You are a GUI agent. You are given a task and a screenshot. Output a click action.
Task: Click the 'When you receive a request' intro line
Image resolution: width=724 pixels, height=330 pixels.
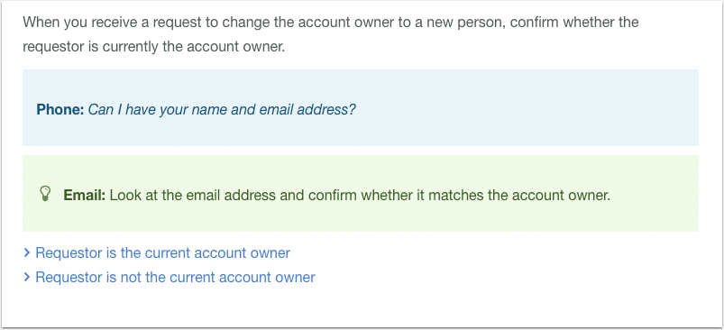(331, 23)
